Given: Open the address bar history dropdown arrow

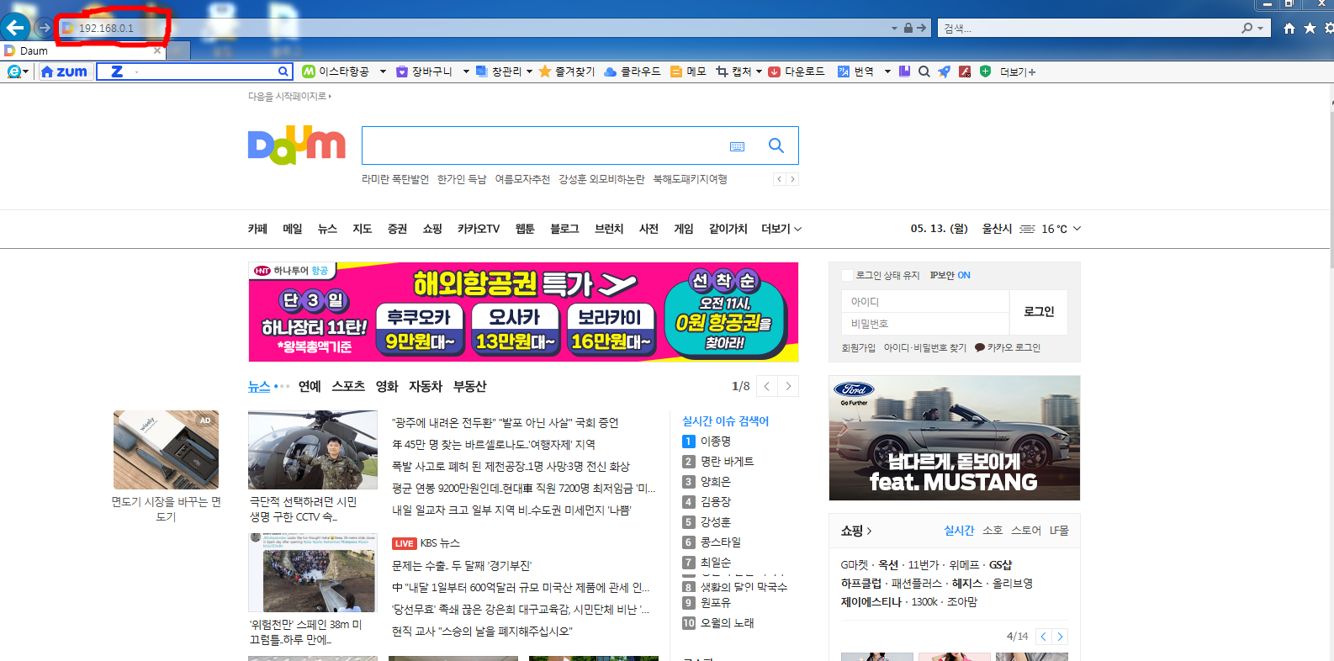Looking at the screenshot, I should click(894, 28).
